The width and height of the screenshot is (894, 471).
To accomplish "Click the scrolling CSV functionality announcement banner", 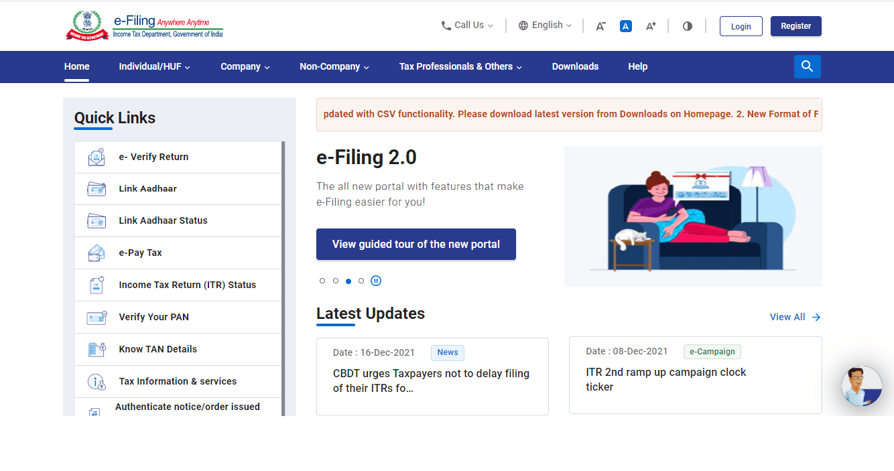I will coord(569,114).
